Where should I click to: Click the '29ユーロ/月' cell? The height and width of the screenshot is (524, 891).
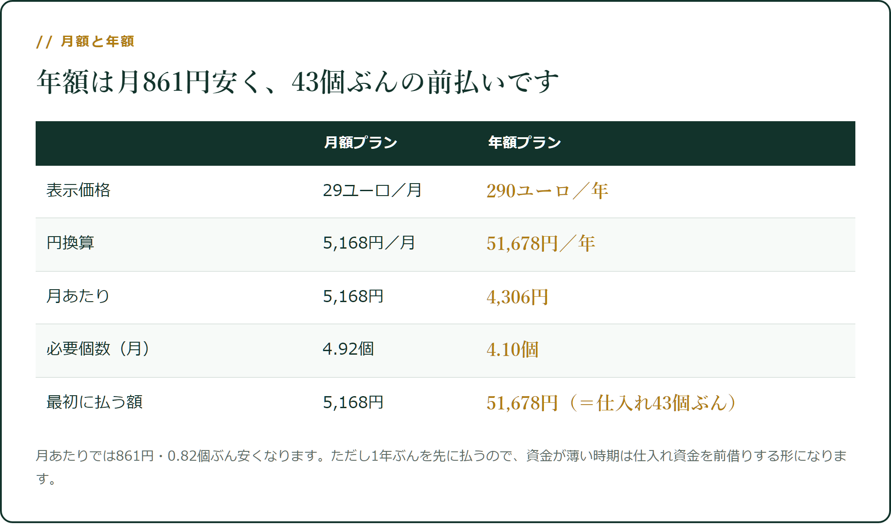pos(372,190)
